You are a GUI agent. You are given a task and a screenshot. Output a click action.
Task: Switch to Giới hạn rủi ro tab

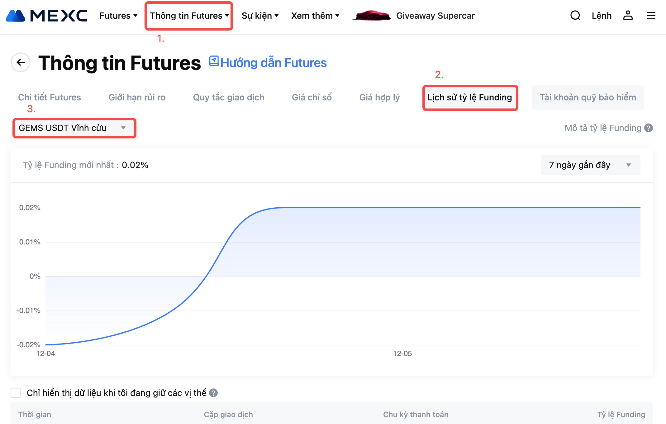tap(137, 97)
